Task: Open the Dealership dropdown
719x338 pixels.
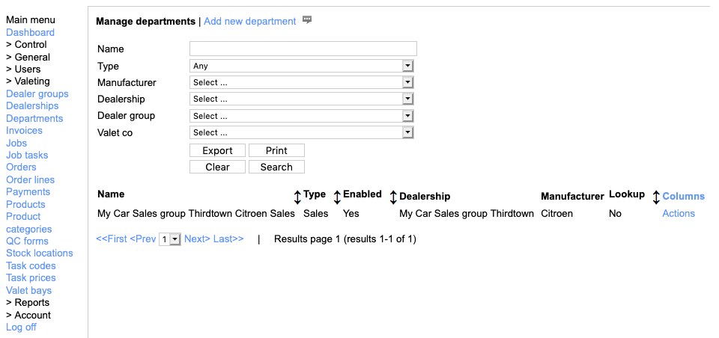Action: point(301,99)
